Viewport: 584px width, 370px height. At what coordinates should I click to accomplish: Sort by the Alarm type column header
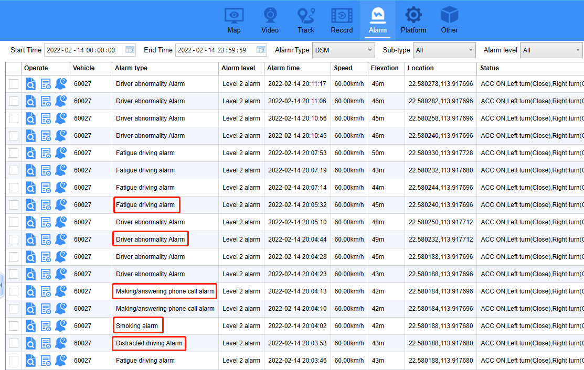click(x=165, y=68)
